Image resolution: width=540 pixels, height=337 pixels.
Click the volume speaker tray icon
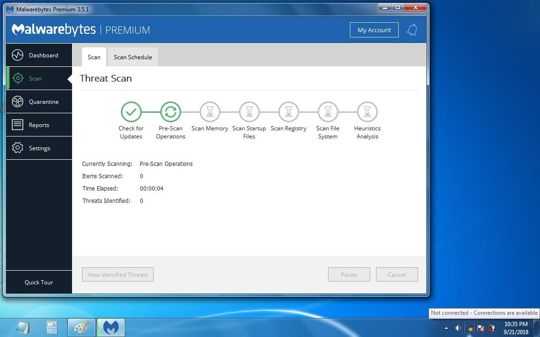pyautogui.click(x=458, y=328)
